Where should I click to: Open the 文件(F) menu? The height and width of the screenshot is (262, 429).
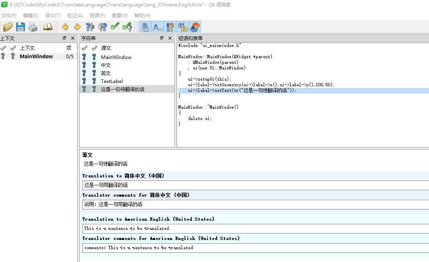(9, 16)
